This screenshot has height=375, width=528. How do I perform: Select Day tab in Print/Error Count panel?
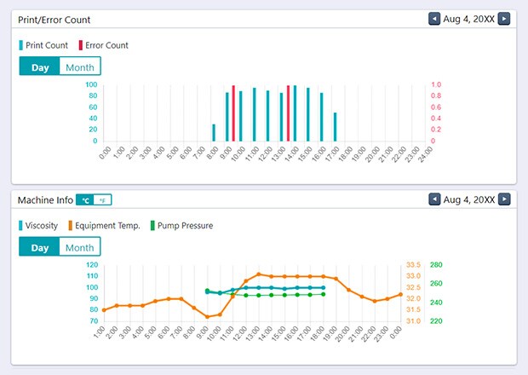point(40,67)
